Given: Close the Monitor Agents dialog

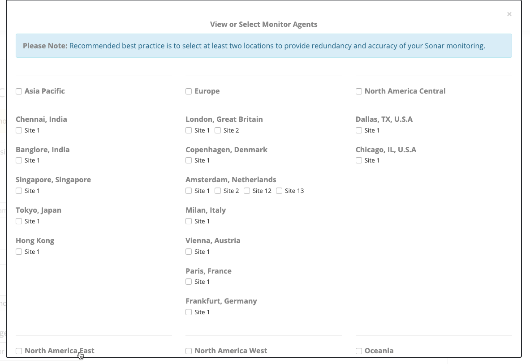Looking at the screenshot, I should (x=509, y=14).
